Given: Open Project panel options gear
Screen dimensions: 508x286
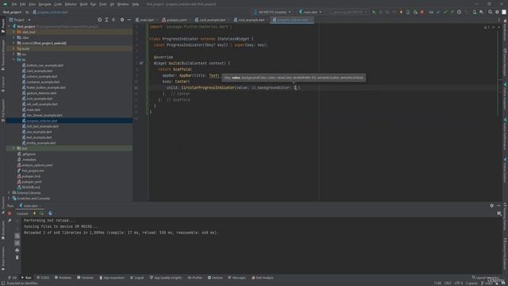Looking at the screenshot, I should pyautogui.click(x=122, y=20).
